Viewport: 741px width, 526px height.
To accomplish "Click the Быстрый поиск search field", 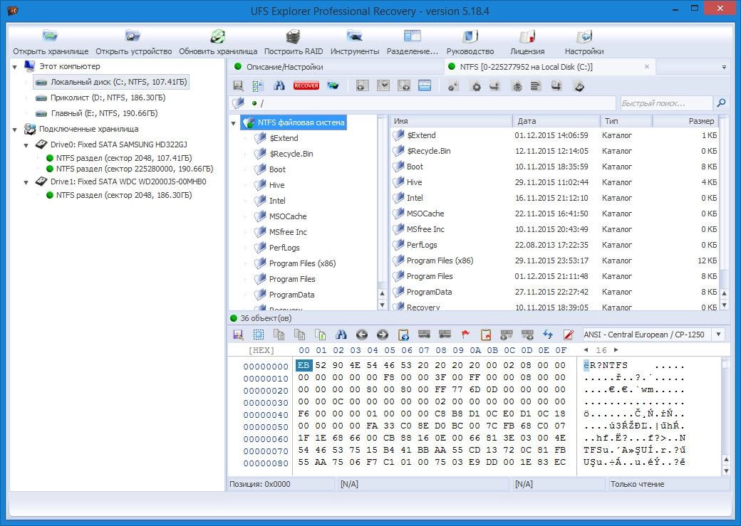I will tap(665, 103).
